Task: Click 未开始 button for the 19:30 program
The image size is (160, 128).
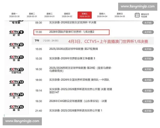Action: click(x=148, y=101)
